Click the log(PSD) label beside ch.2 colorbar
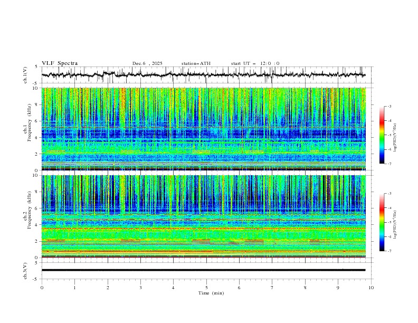The width and height of the screenshot is (418, 323). (395, 224)
